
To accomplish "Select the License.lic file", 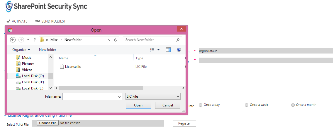I will 70,67.
